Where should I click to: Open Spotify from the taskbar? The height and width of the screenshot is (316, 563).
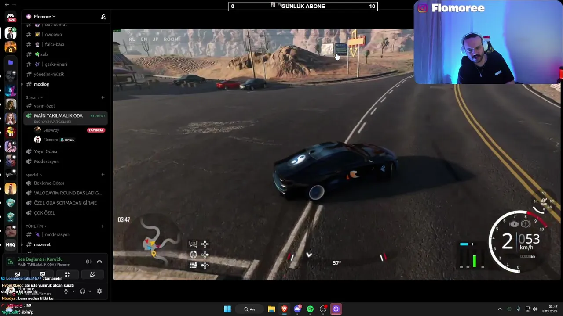click(x=310, y=309)
